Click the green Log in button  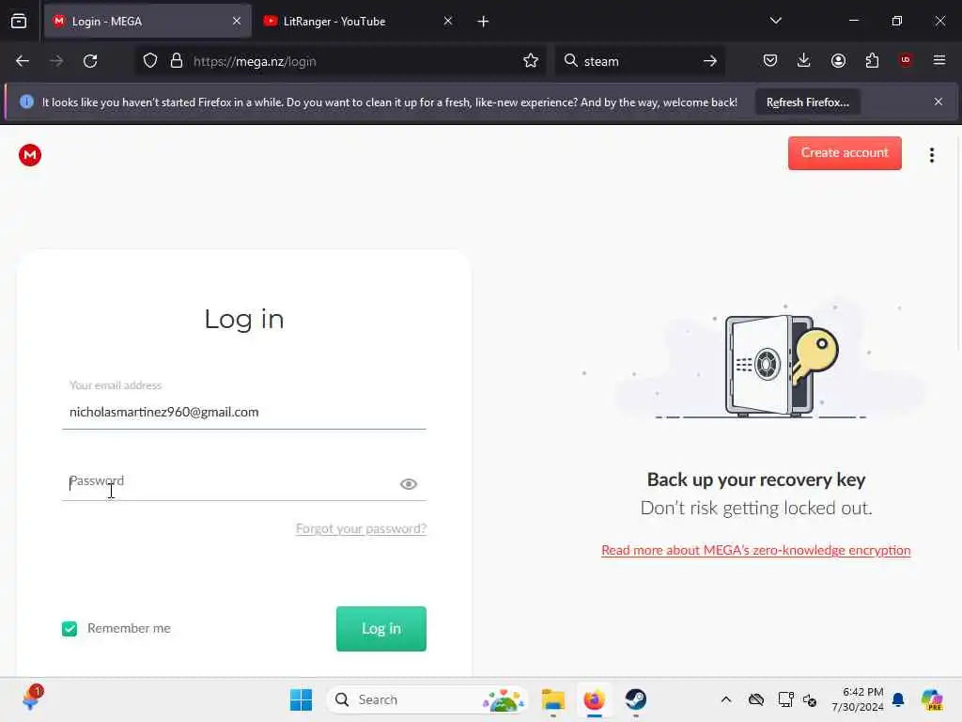[x=381, y=628]
